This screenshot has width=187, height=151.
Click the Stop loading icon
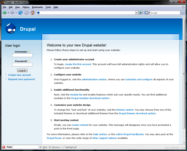(x=26, y=13)
